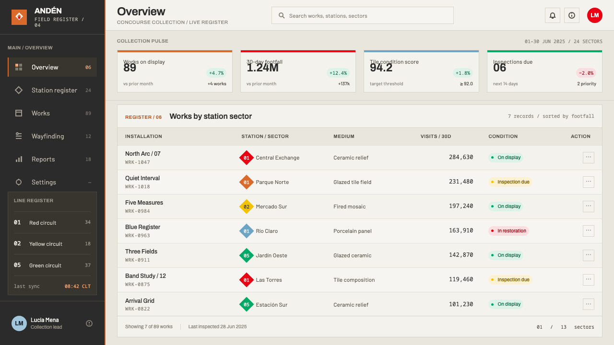The width and height of the screenshot is (614, 345).
Task: Click the red 01 diamond for Las Torres
Action: [246, 280]
